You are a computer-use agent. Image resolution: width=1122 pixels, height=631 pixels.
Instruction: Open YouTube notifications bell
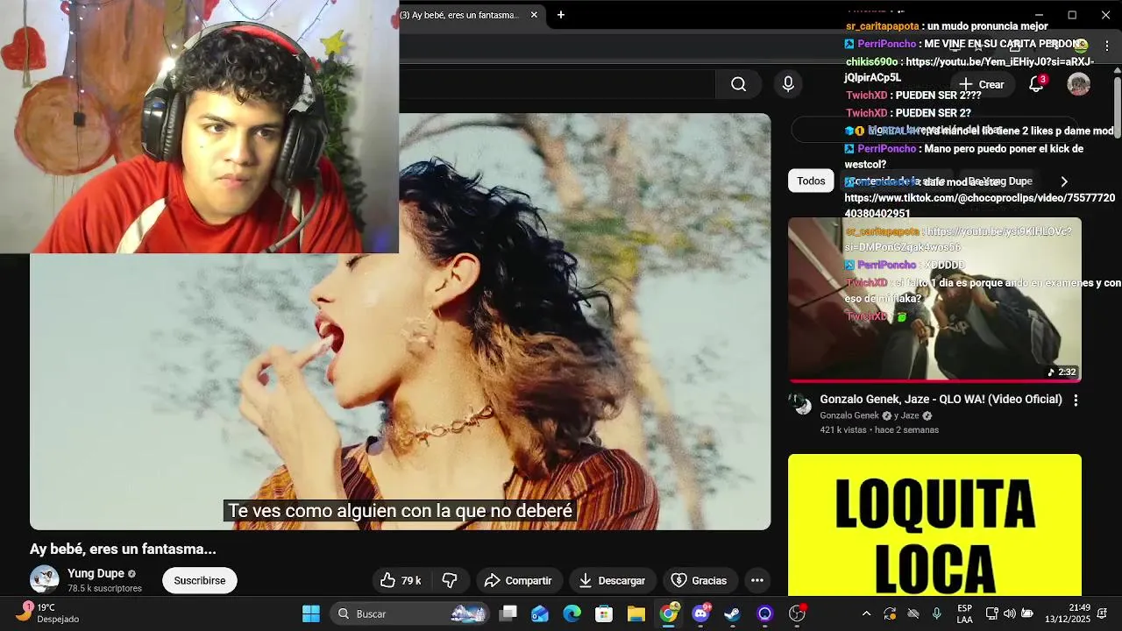(x=1036, y=84)
